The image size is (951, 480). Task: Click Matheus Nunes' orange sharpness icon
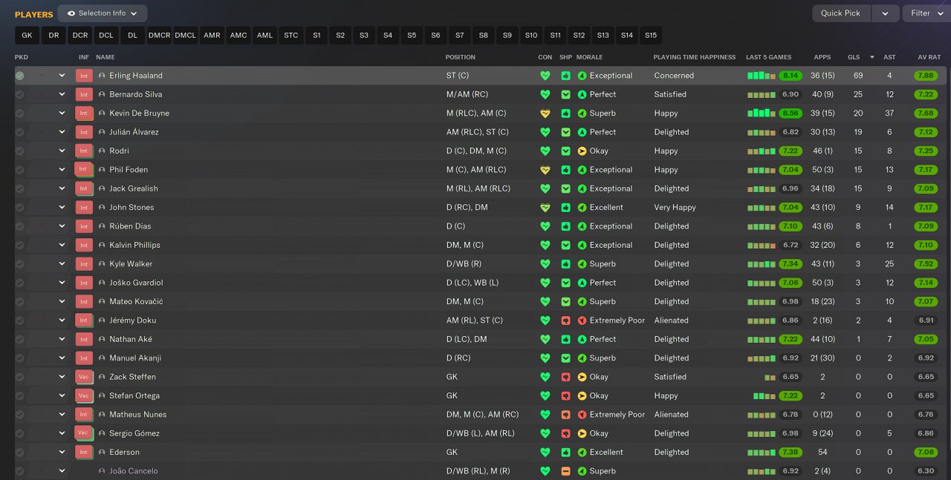click(x=565, y=415)
